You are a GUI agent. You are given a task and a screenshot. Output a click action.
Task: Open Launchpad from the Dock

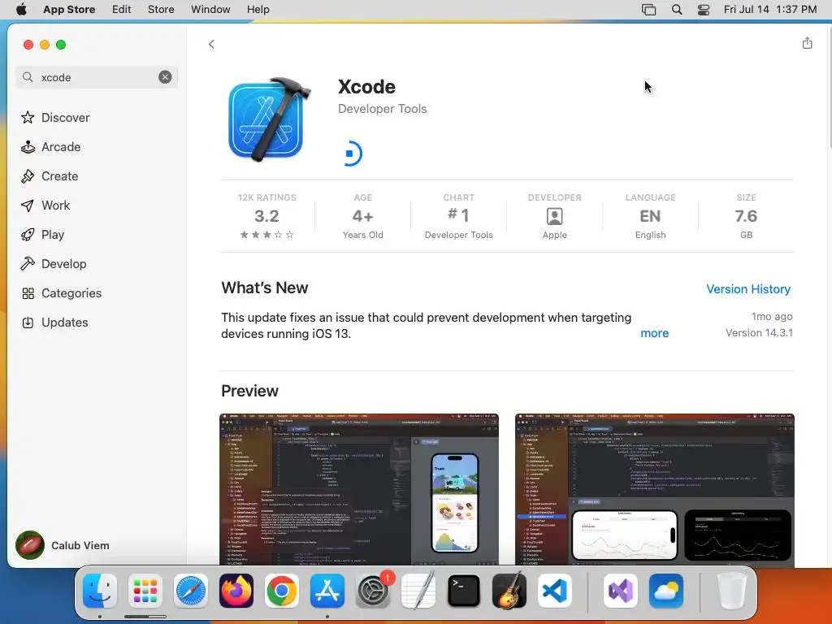click(145, 590)
